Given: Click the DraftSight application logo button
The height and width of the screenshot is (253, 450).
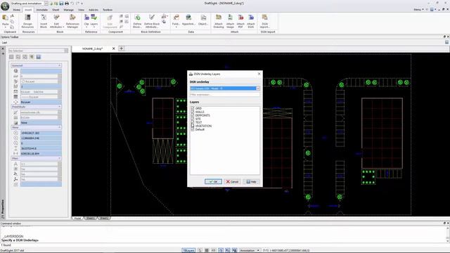Looking at the screenshot, I should coord(5,6).
